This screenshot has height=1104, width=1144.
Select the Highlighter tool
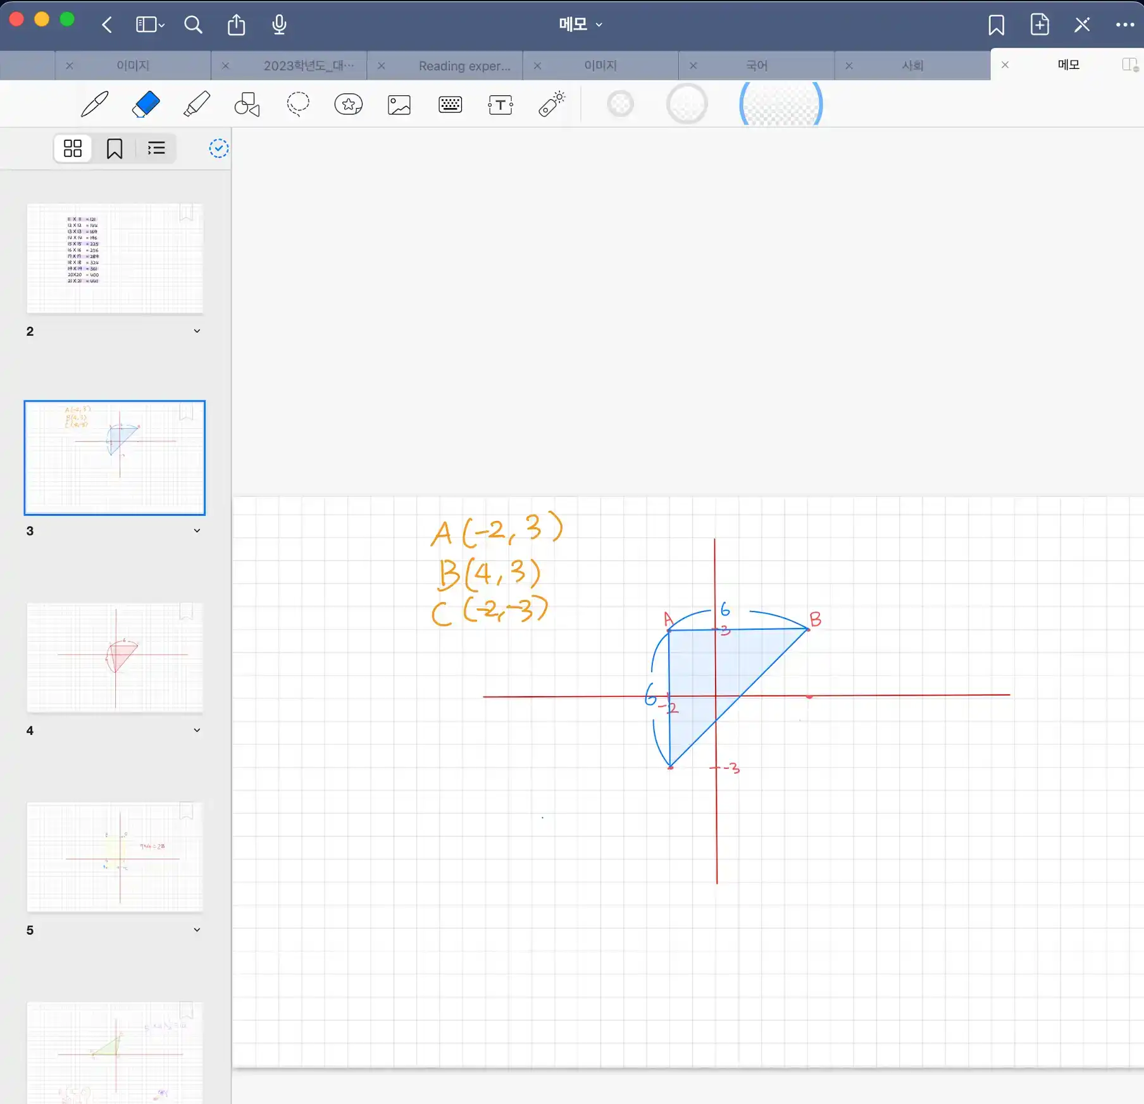(196, 104)
